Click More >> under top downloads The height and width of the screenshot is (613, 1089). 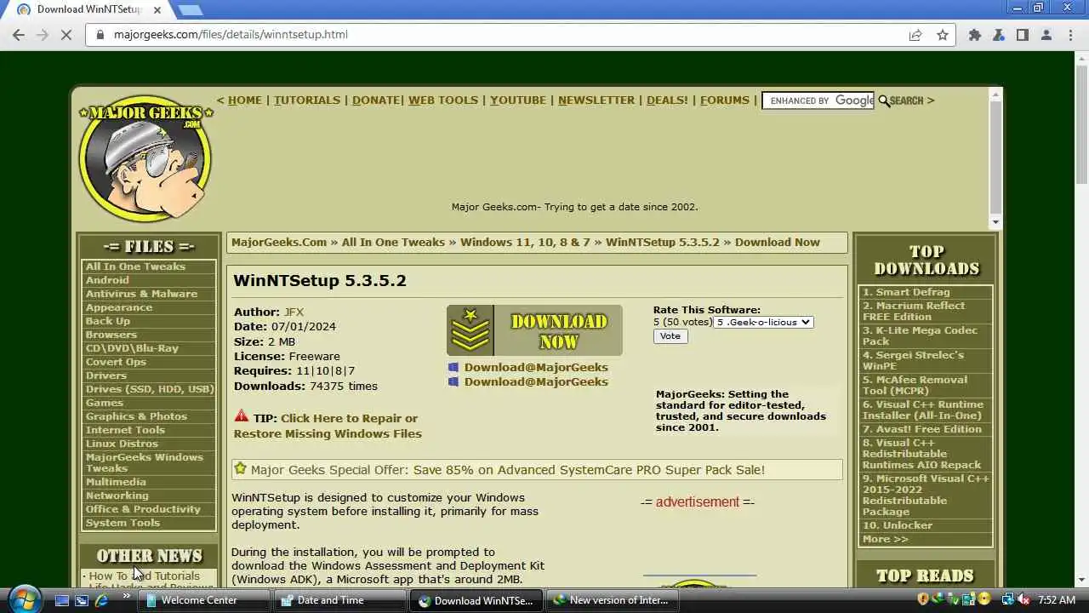[x=885, y=539]
